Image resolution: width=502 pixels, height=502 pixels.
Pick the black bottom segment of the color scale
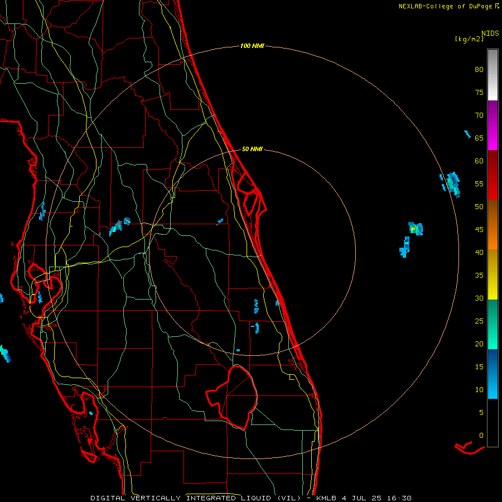(493, 423)
